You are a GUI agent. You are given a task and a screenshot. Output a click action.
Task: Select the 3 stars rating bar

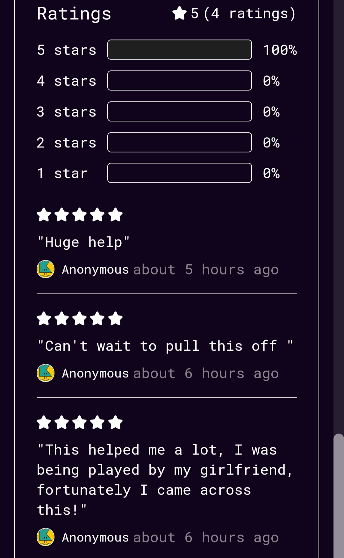[x=180, y=111]
